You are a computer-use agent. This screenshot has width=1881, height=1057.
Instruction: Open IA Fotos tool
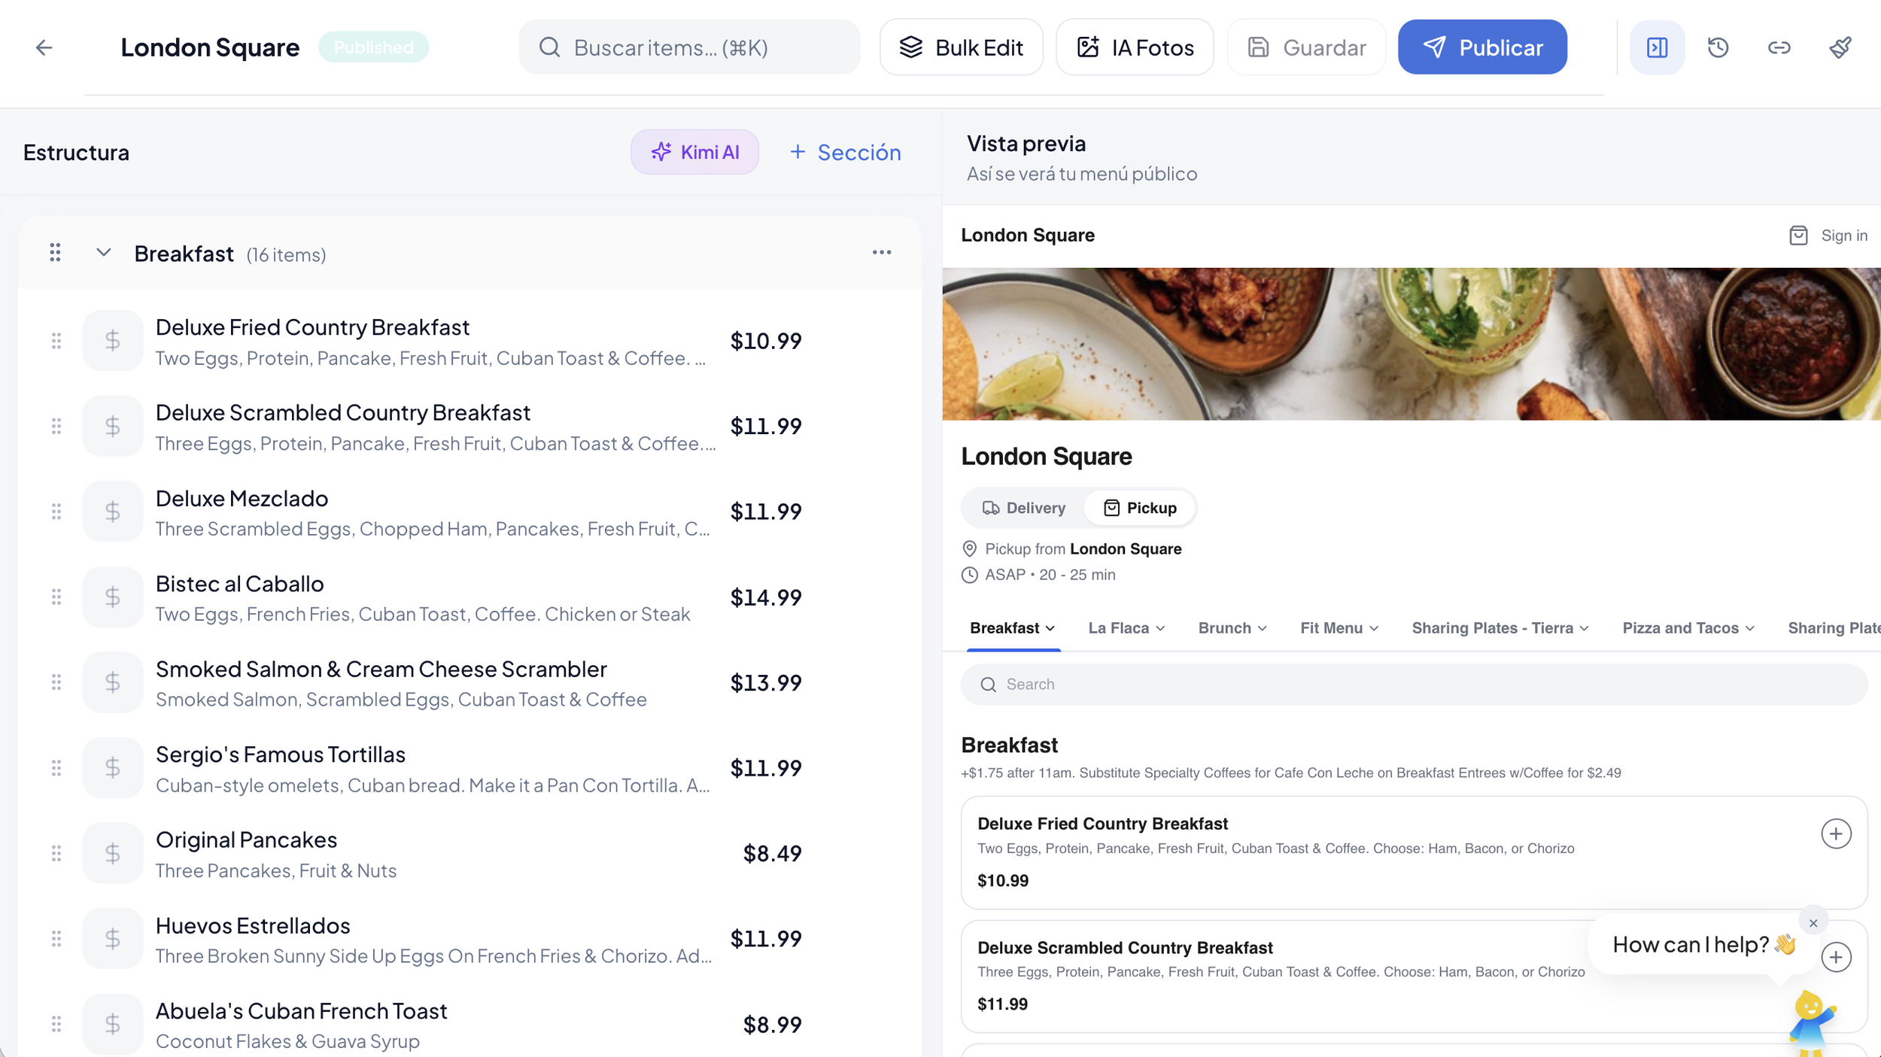click(1135, 47)
